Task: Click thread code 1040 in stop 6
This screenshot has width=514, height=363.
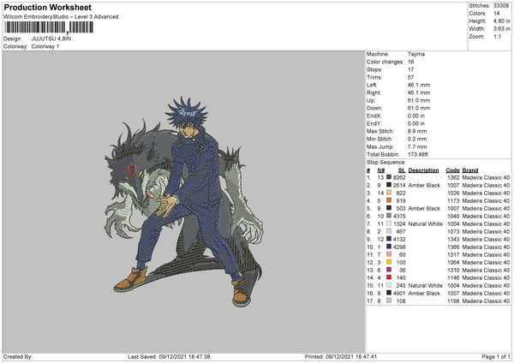Action: pos(453,217)
